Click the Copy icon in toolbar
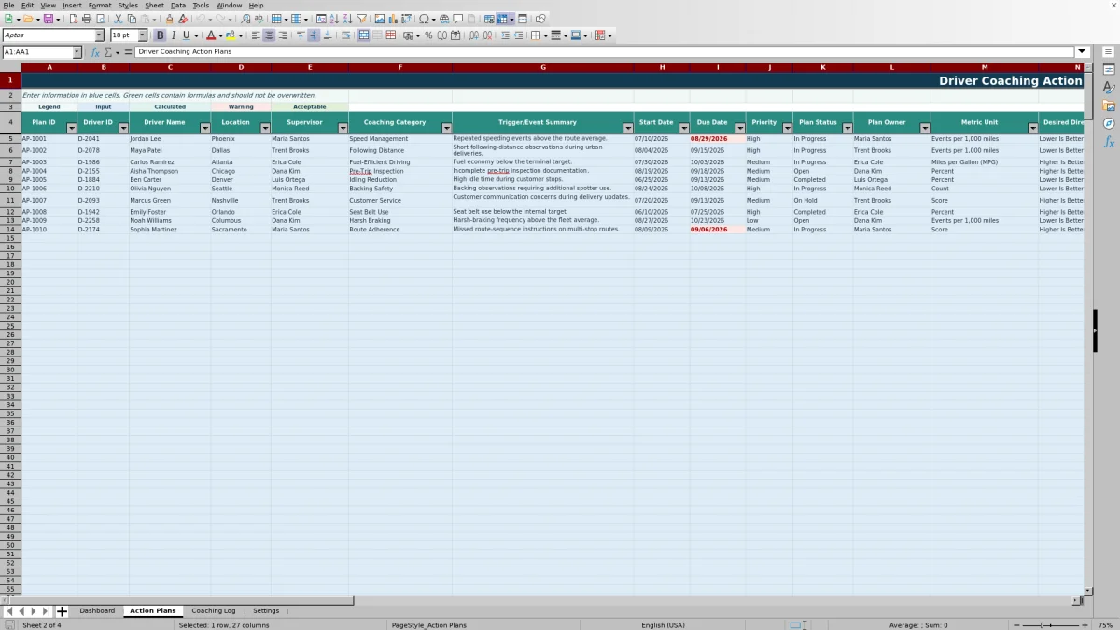The image size is (1120, 630). pos(132,19)
